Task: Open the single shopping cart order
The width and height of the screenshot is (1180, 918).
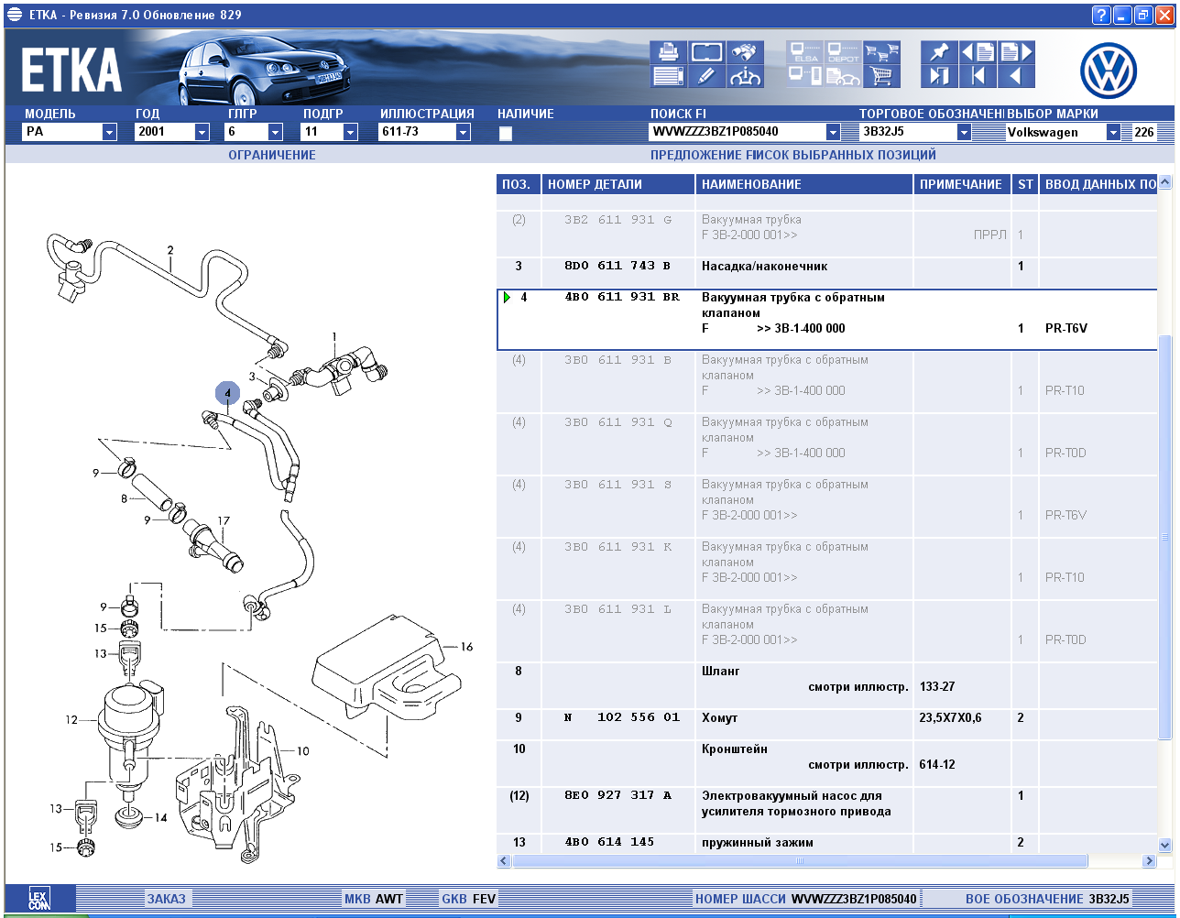Action: coord(882,76)
